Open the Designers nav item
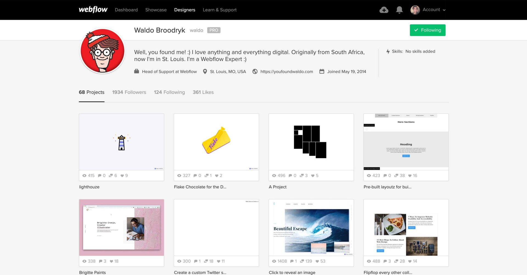The width and height of the screenshot is (527, 275). tap(184, 10)
